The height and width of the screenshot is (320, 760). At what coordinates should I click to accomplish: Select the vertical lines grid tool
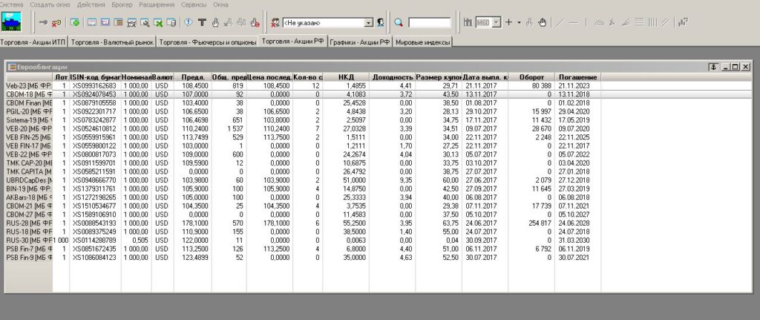(x=652, y=22)
